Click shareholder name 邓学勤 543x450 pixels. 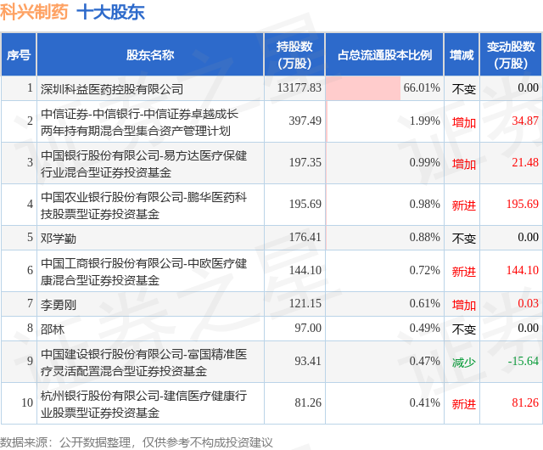click(59, 239)
